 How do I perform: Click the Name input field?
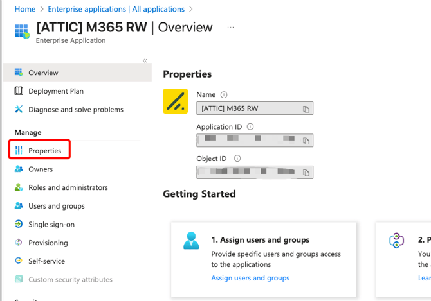[248, 109]
